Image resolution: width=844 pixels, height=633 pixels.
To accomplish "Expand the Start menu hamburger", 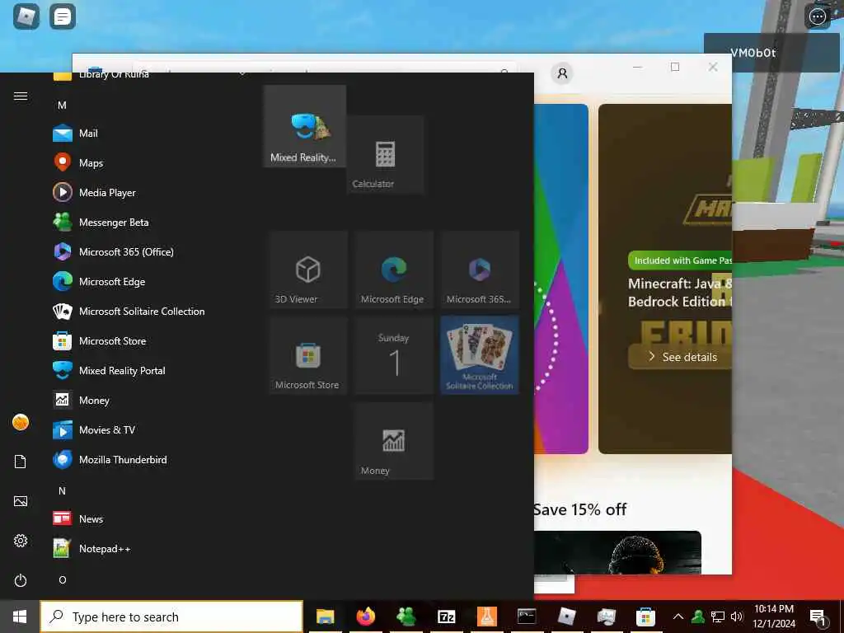I will click(x=21, y=96).
